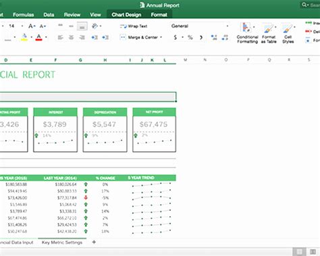Apply top vertical alignment
The image size is (320, 256).
(60, 26)
